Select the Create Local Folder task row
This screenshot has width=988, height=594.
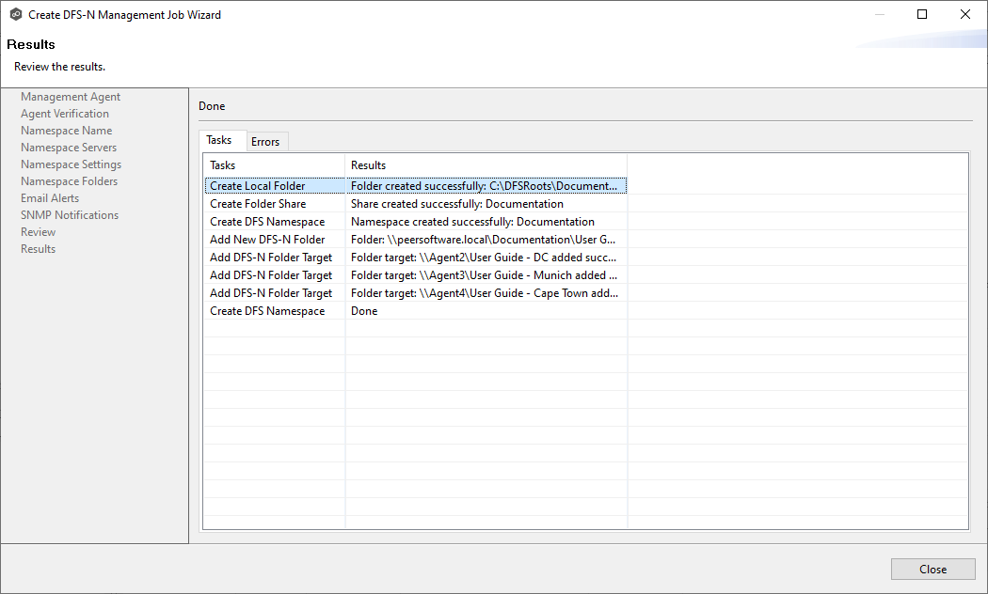point(258,186)
